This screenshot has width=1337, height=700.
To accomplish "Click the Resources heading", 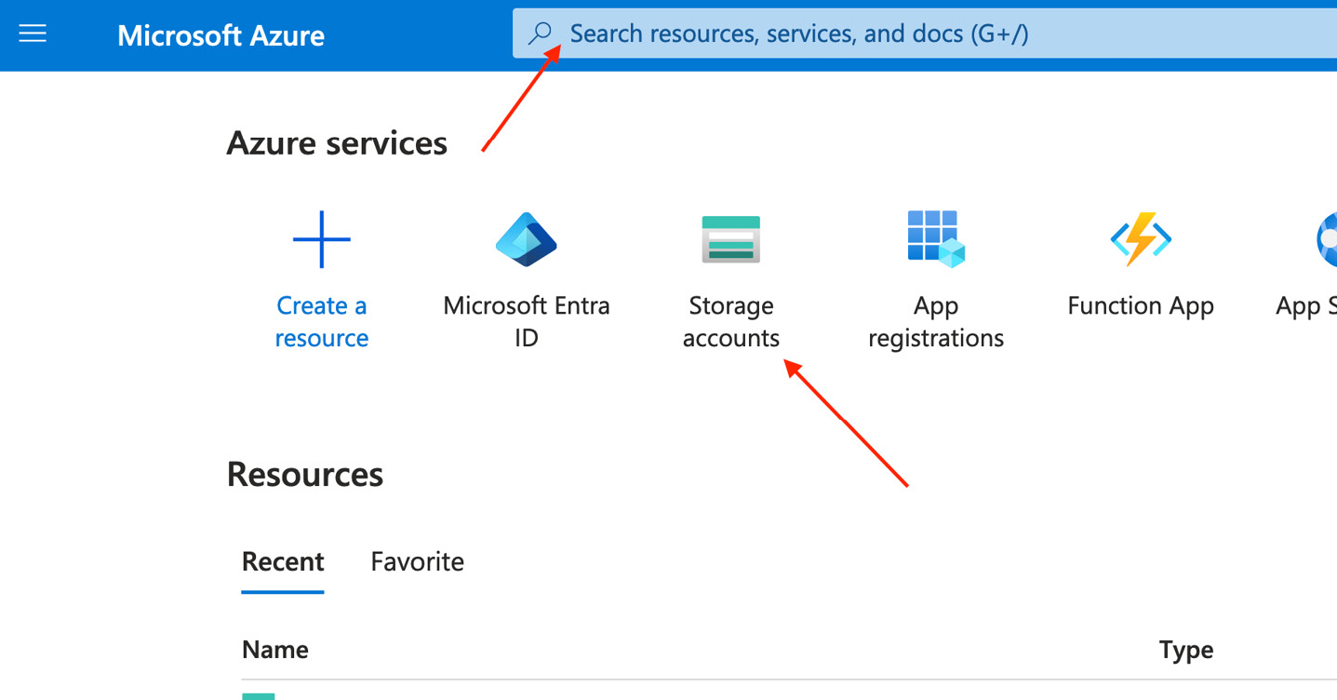I will pos(305,475).
